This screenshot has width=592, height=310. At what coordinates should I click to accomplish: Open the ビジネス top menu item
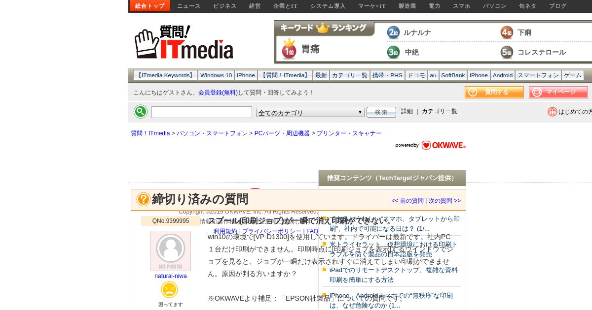(x=225, y=6)
